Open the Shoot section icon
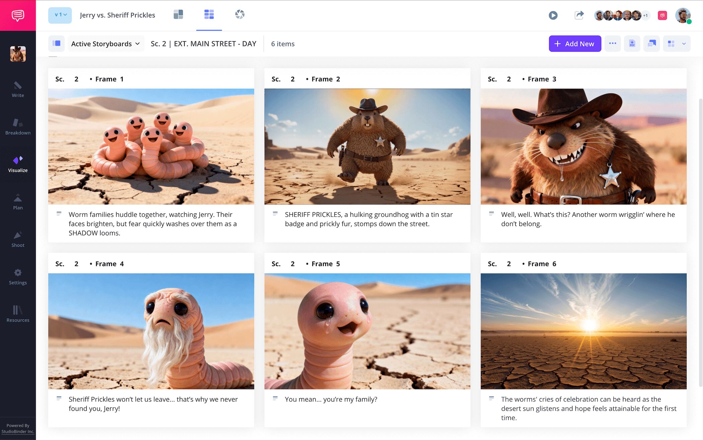 pos(18,239)
